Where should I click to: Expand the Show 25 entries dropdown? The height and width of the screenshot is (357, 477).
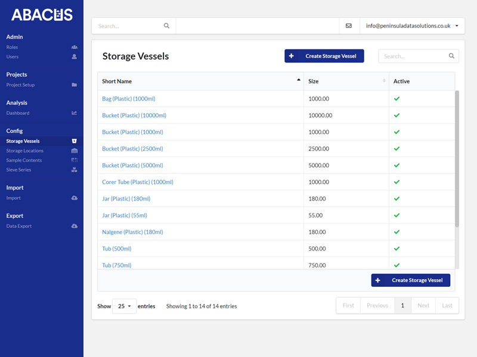click(124, 306)
